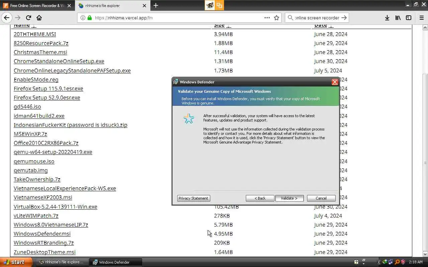Image resolution: width=428 pixels, height=267 pixels.
Task: Open TakeOwnership.7z link
Action: tap(37, 179)
